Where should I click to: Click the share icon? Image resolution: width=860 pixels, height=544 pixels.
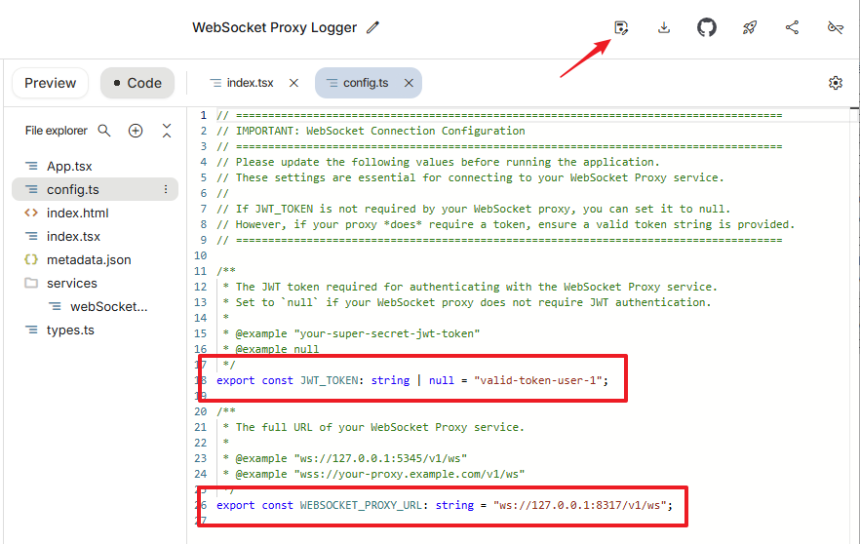click(792, 28)
